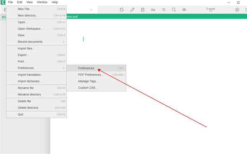Click Save in the File menu

pos(36,35)
